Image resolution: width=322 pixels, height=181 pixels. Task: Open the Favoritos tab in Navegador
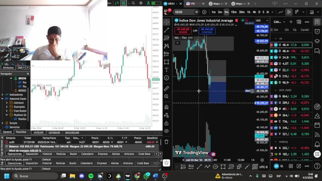pos(21,132)
